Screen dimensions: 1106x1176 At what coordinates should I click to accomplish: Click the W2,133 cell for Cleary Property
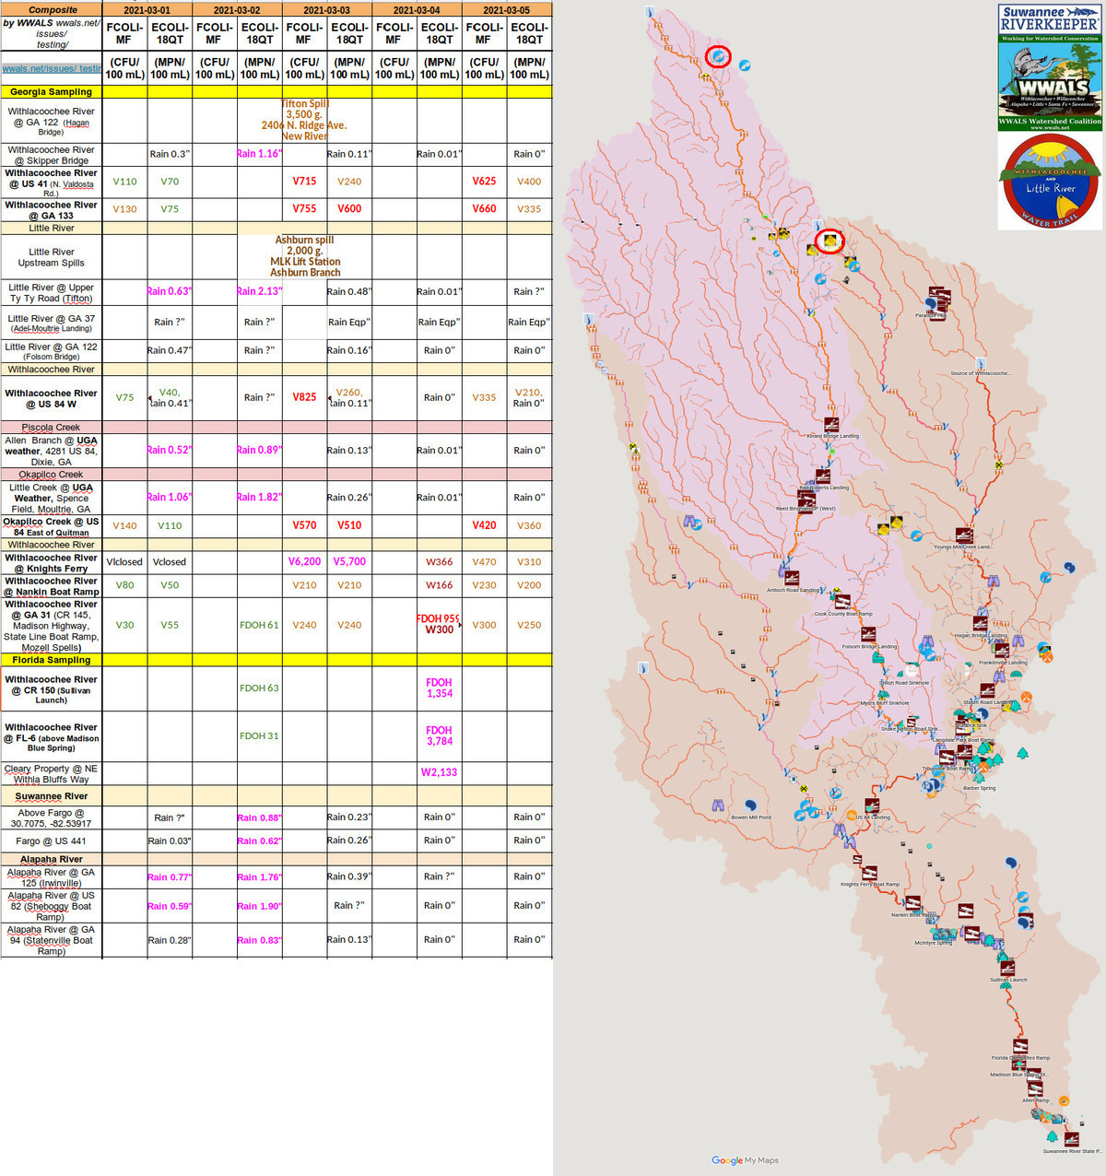tap(440, 772)
